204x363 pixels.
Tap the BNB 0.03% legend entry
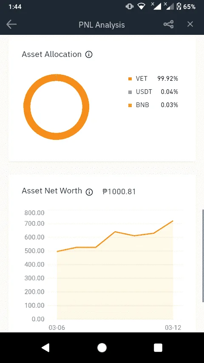coord(153,105)
